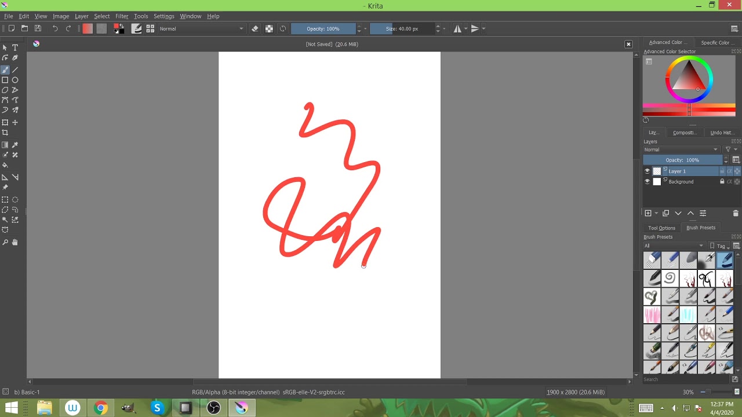Open the Settings menu

pyautogui.click(x=164, y=16)
